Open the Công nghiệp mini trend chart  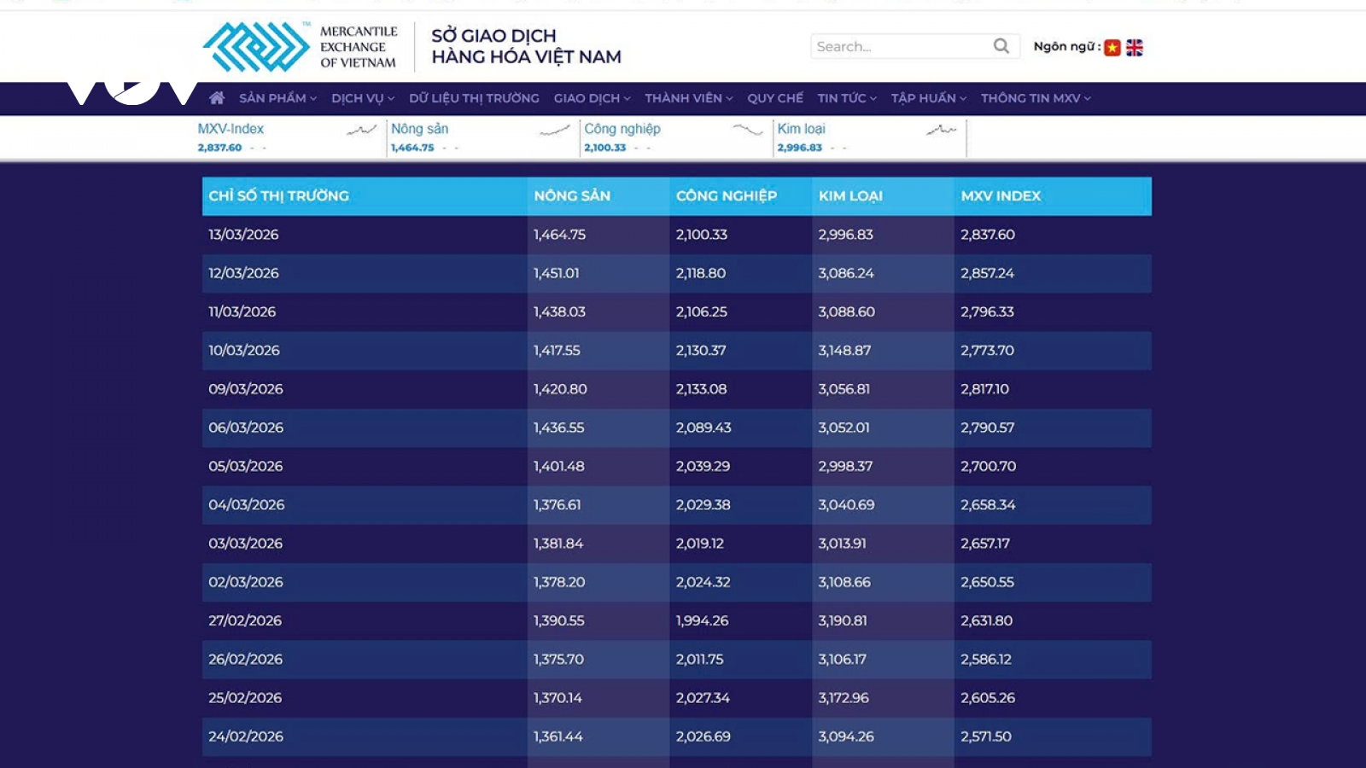[x=747, y=130]
